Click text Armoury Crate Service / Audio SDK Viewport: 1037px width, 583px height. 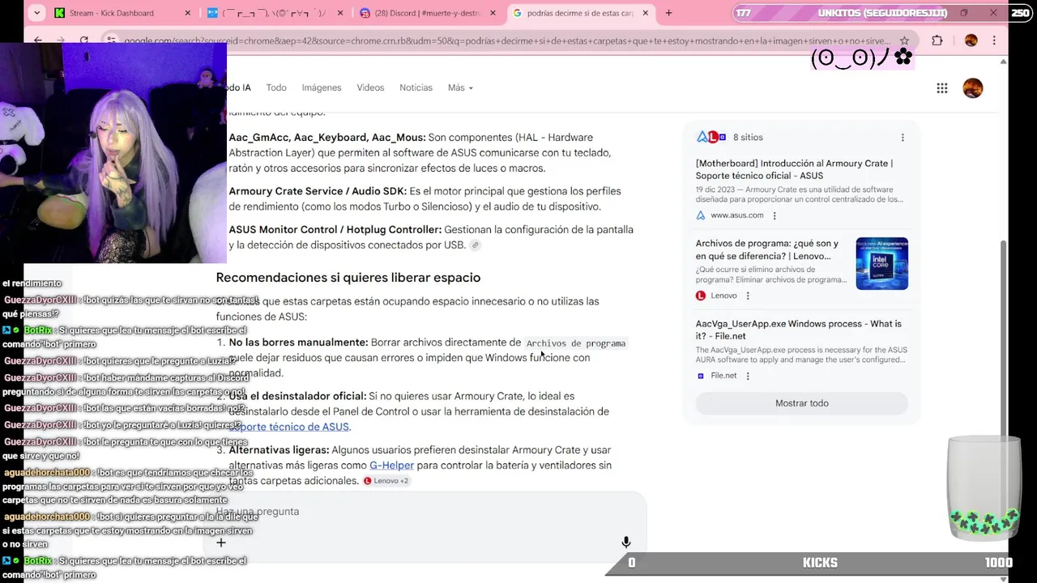(x=318, y=191)
